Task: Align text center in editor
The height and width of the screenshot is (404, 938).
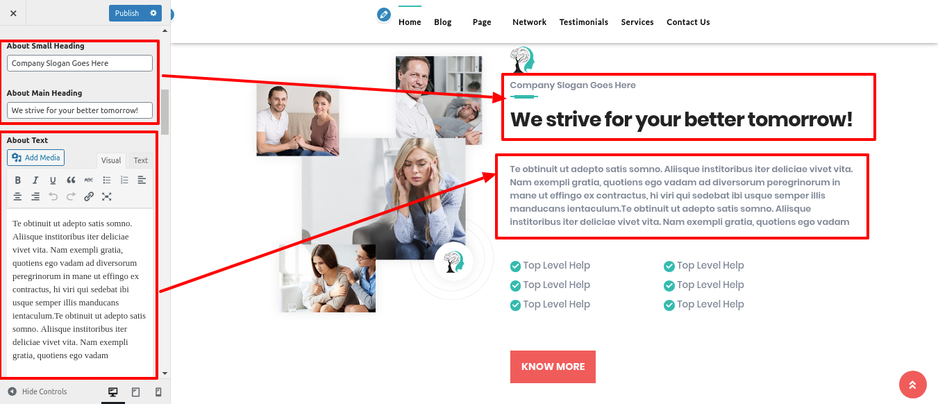Action: click(18, 196)
